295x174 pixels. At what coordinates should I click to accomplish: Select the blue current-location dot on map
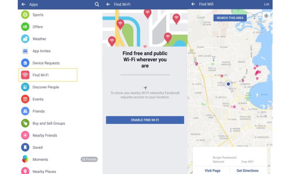coord(228,84)
